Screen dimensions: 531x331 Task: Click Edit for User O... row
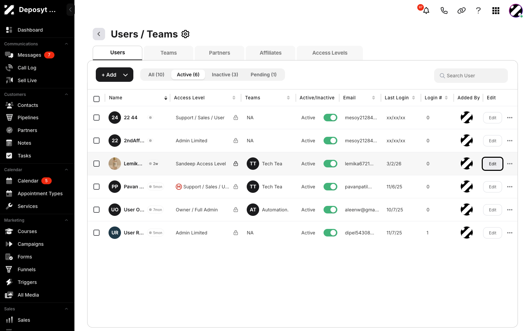point(492,210)
